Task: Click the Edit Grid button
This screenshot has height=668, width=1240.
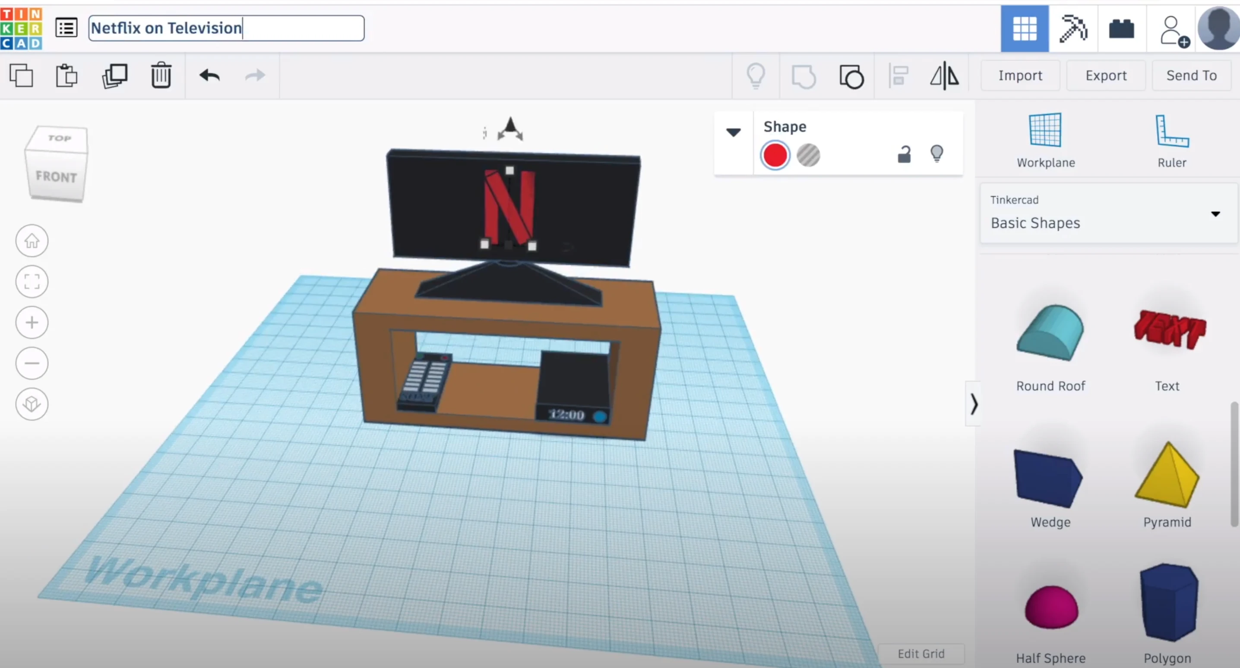Action: click(x=921, y=654)
